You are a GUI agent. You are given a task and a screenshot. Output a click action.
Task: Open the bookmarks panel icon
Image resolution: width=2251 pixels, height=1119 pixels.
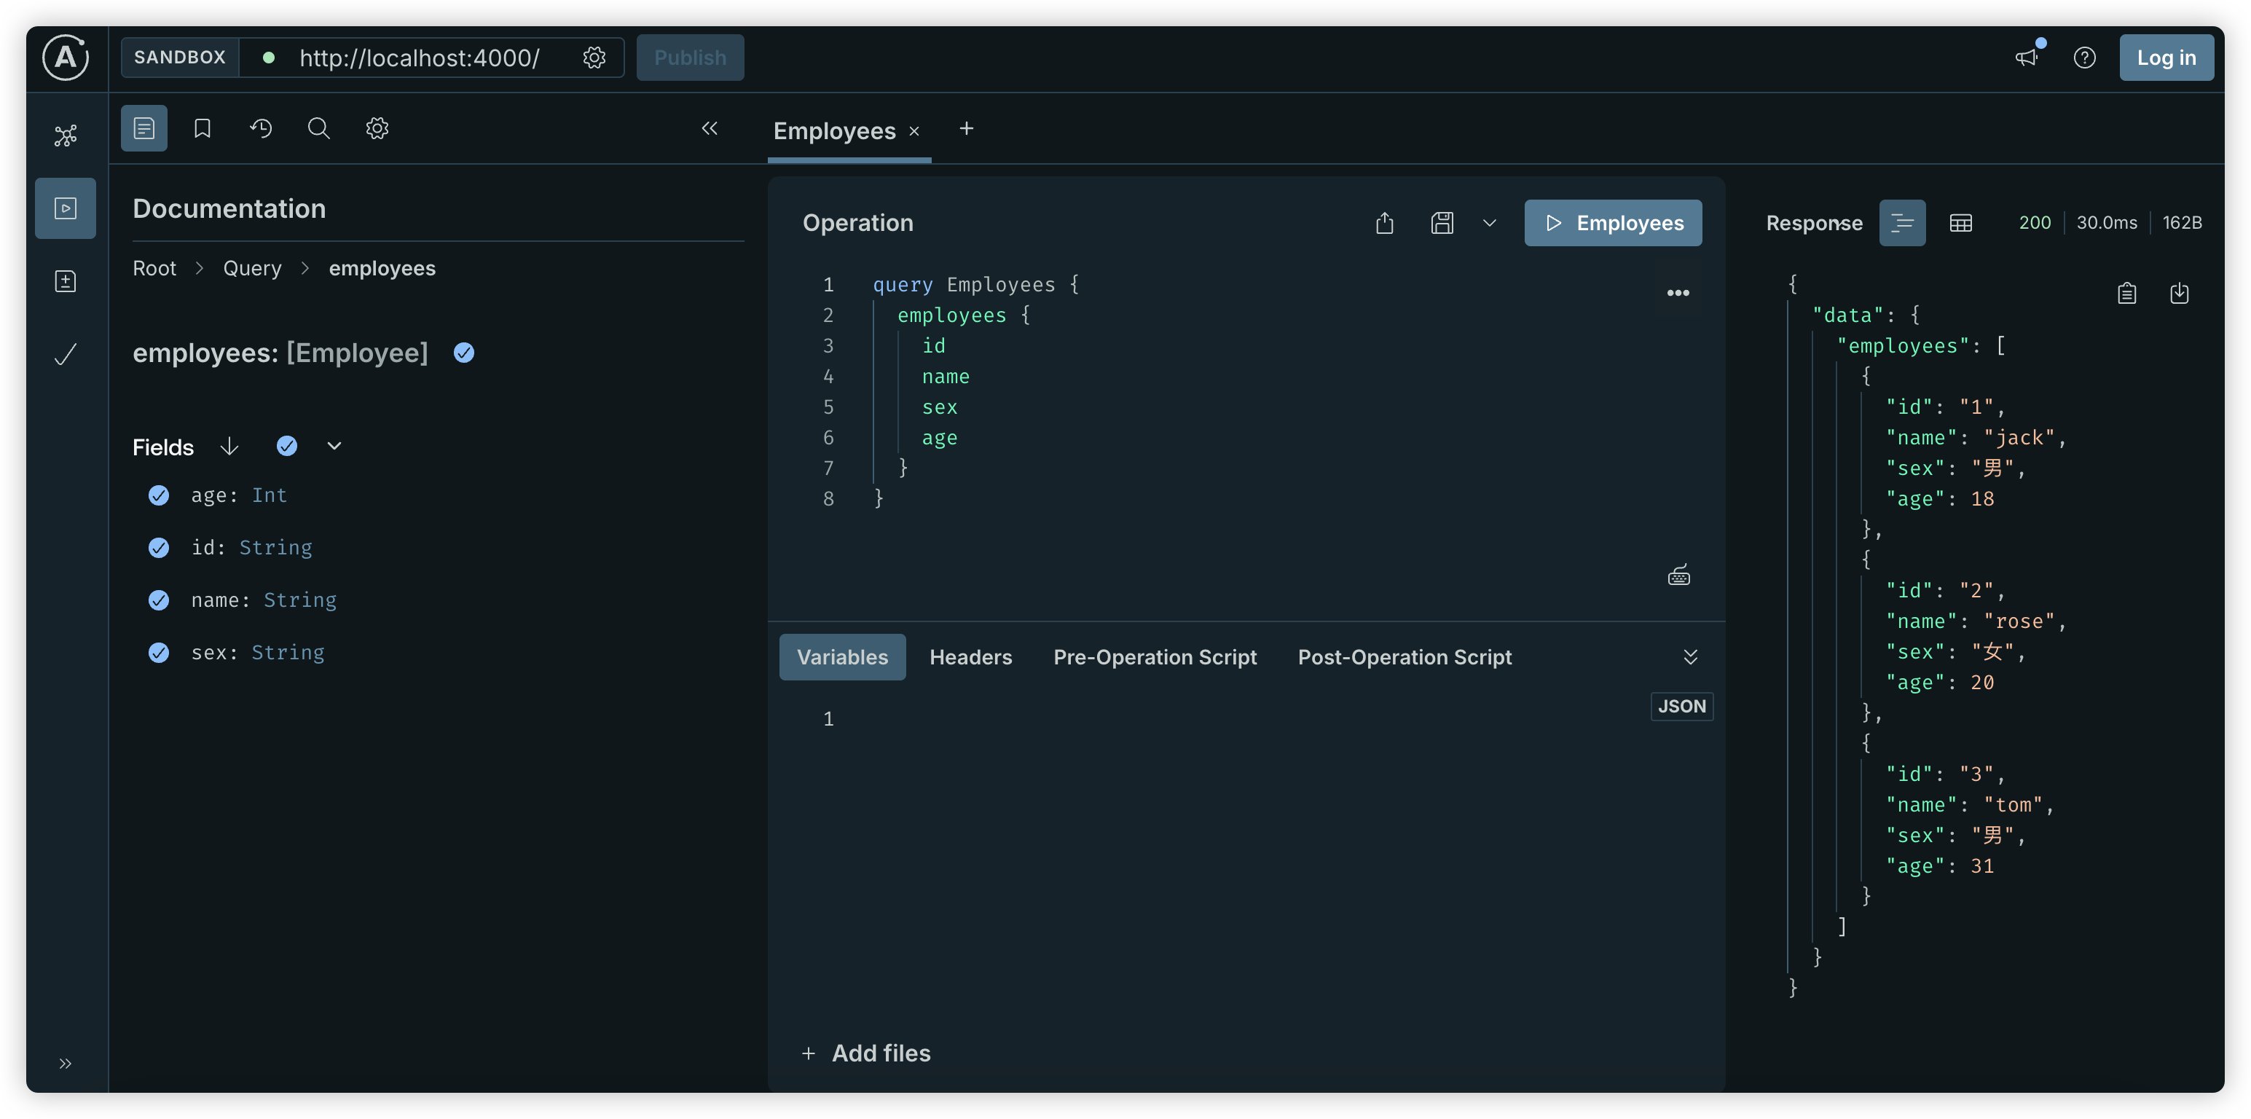202,128
